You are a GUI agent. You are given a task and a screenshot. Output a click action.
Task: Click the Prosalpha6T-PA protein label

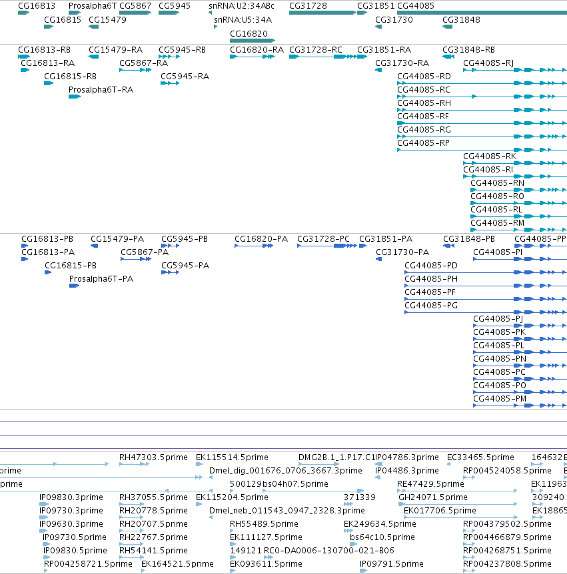[x=101, y=279]
